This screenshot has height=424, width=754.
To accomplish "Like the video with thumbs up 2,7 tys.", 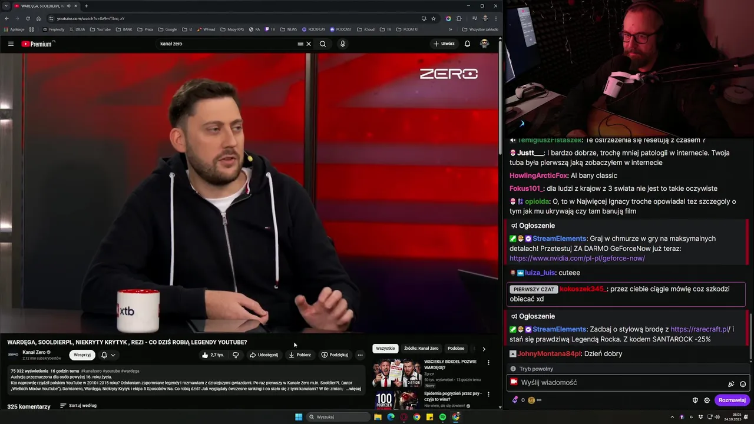I will pyautogui.click(x=213, y=355).
